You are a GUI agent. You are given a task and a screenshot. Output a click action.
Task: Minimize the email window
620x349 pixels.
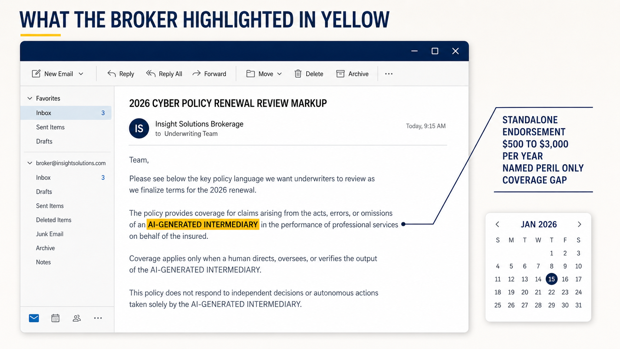pyautogui.click(x=415, y=51)
